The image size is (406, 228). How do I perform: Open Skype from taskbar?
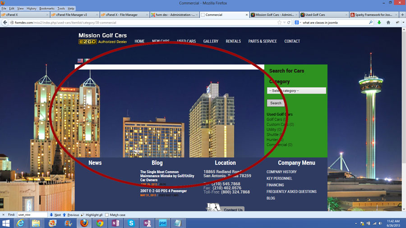click(131, 223)
